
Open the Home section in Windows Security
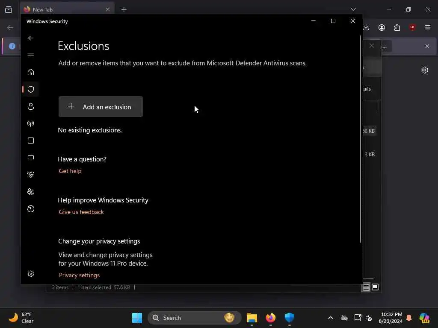pyautogui.click(x=31, y=72)
